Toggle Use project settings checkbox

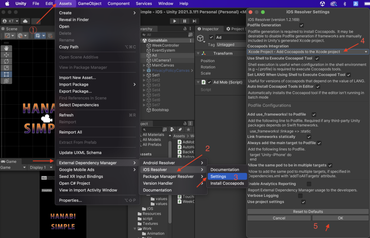click(303, 202)
